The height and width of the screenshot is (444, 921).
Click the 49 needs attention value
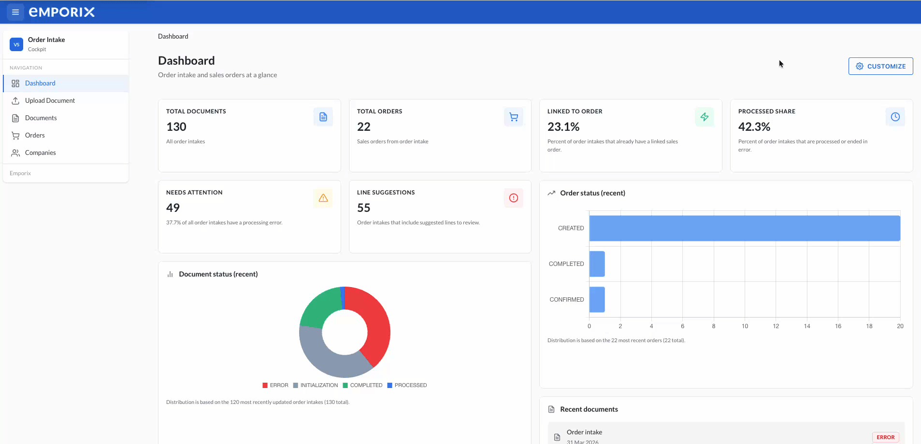click(x=173, y=208)
